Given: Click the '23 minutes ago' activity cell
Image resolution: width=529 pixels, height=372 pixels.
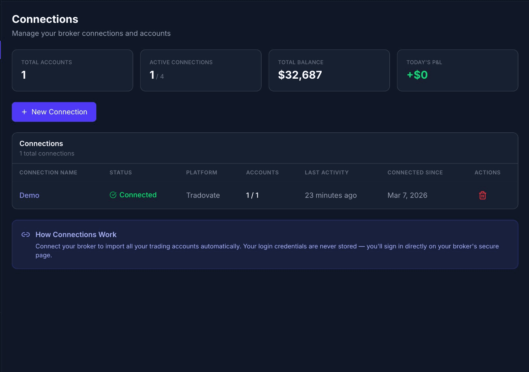Looking at the screenshot, I should [331, 195].
